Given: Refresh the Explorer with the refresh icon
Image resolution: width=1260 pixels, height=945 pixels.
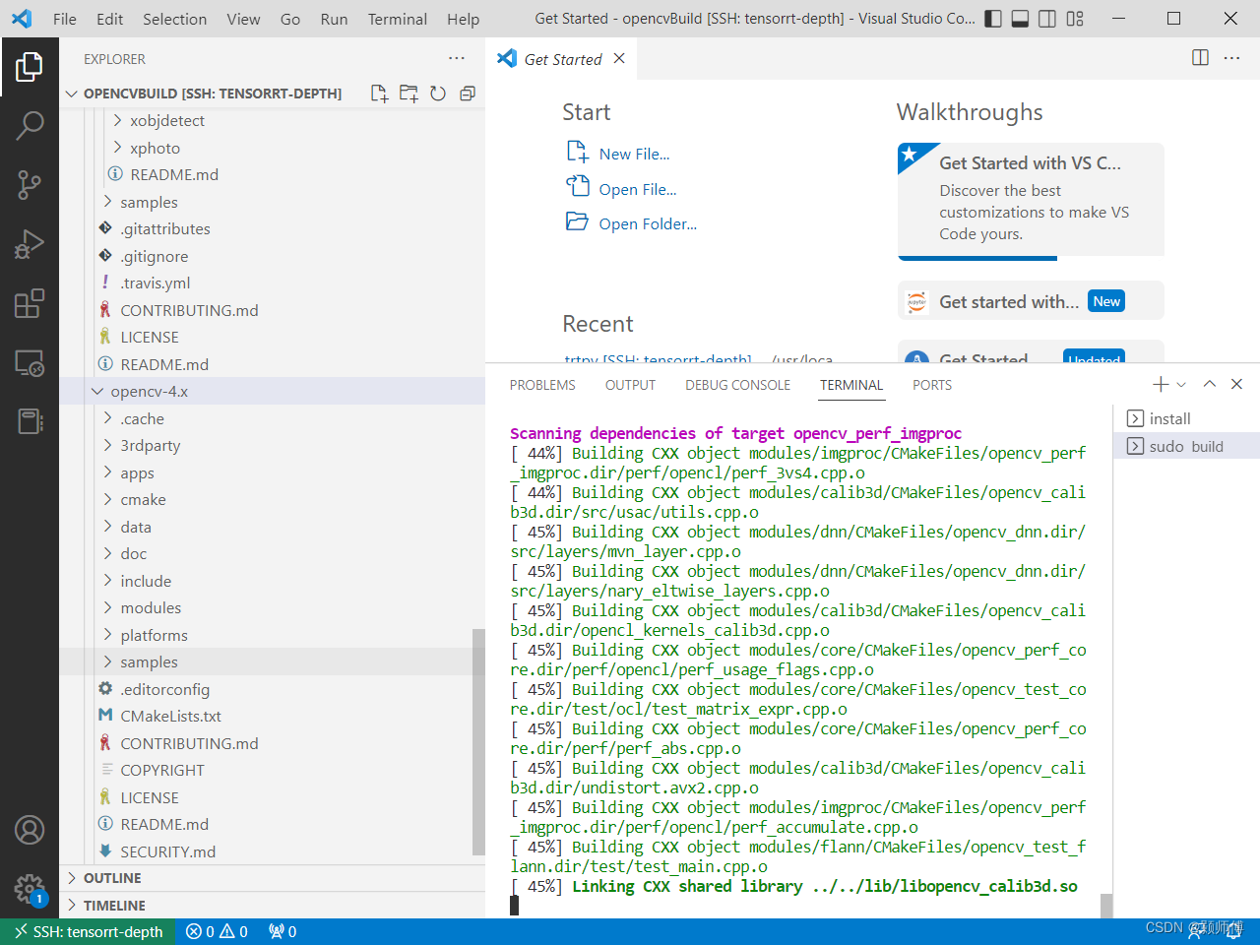Looking at the screenshot, I should 438,93.
